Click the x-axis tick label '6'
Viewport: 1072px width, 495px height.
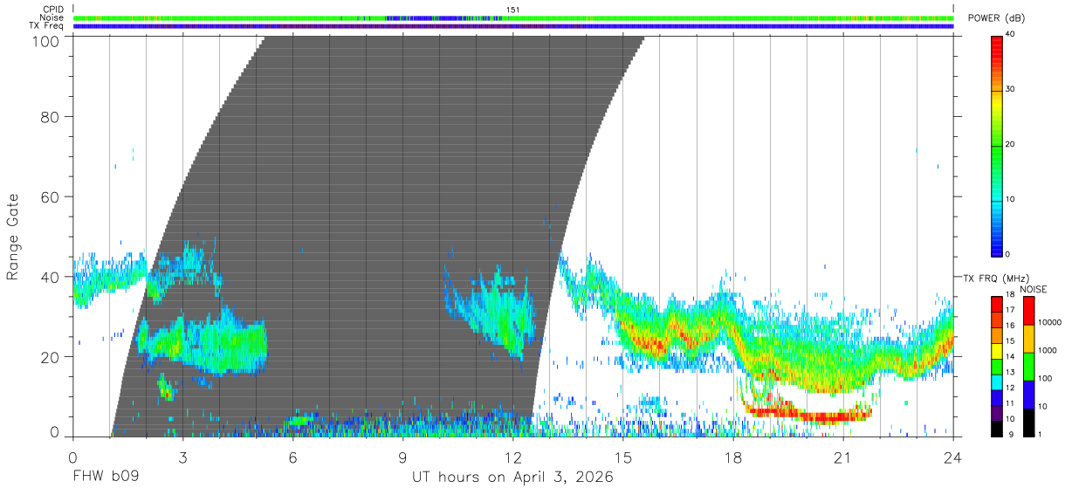(292, 457)
